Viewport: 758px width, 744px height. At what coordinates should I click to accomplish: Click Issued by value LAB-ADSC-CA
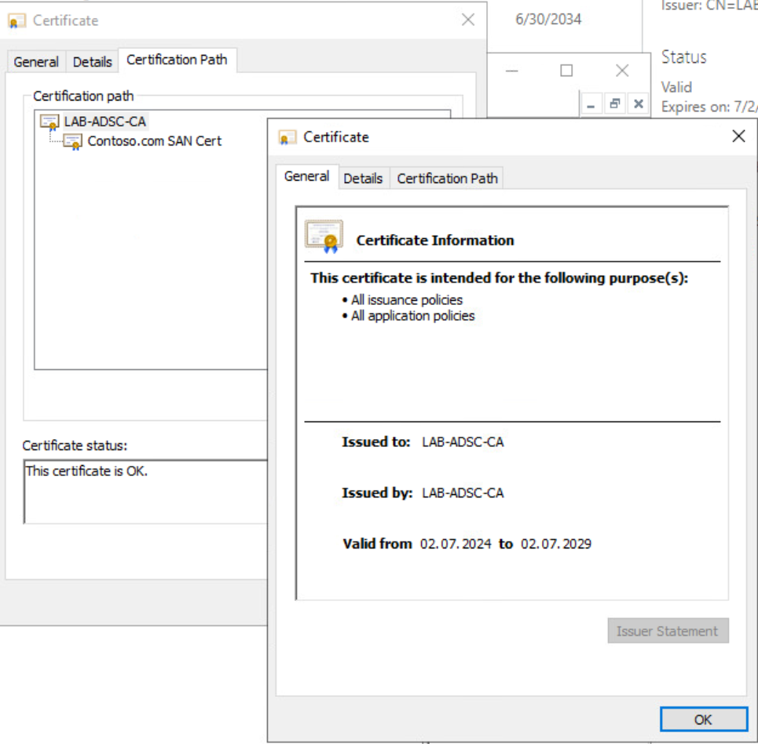click(x=463, y=493)
